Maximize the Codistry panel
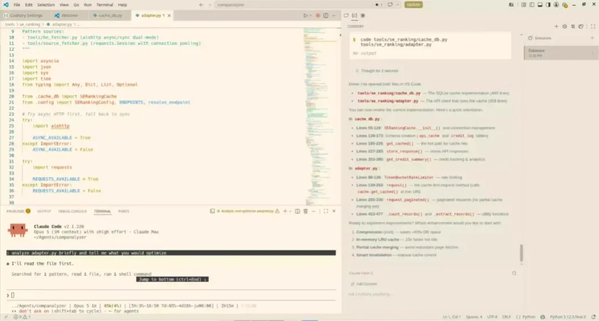599x321 pixels. [x=593, y=27]
